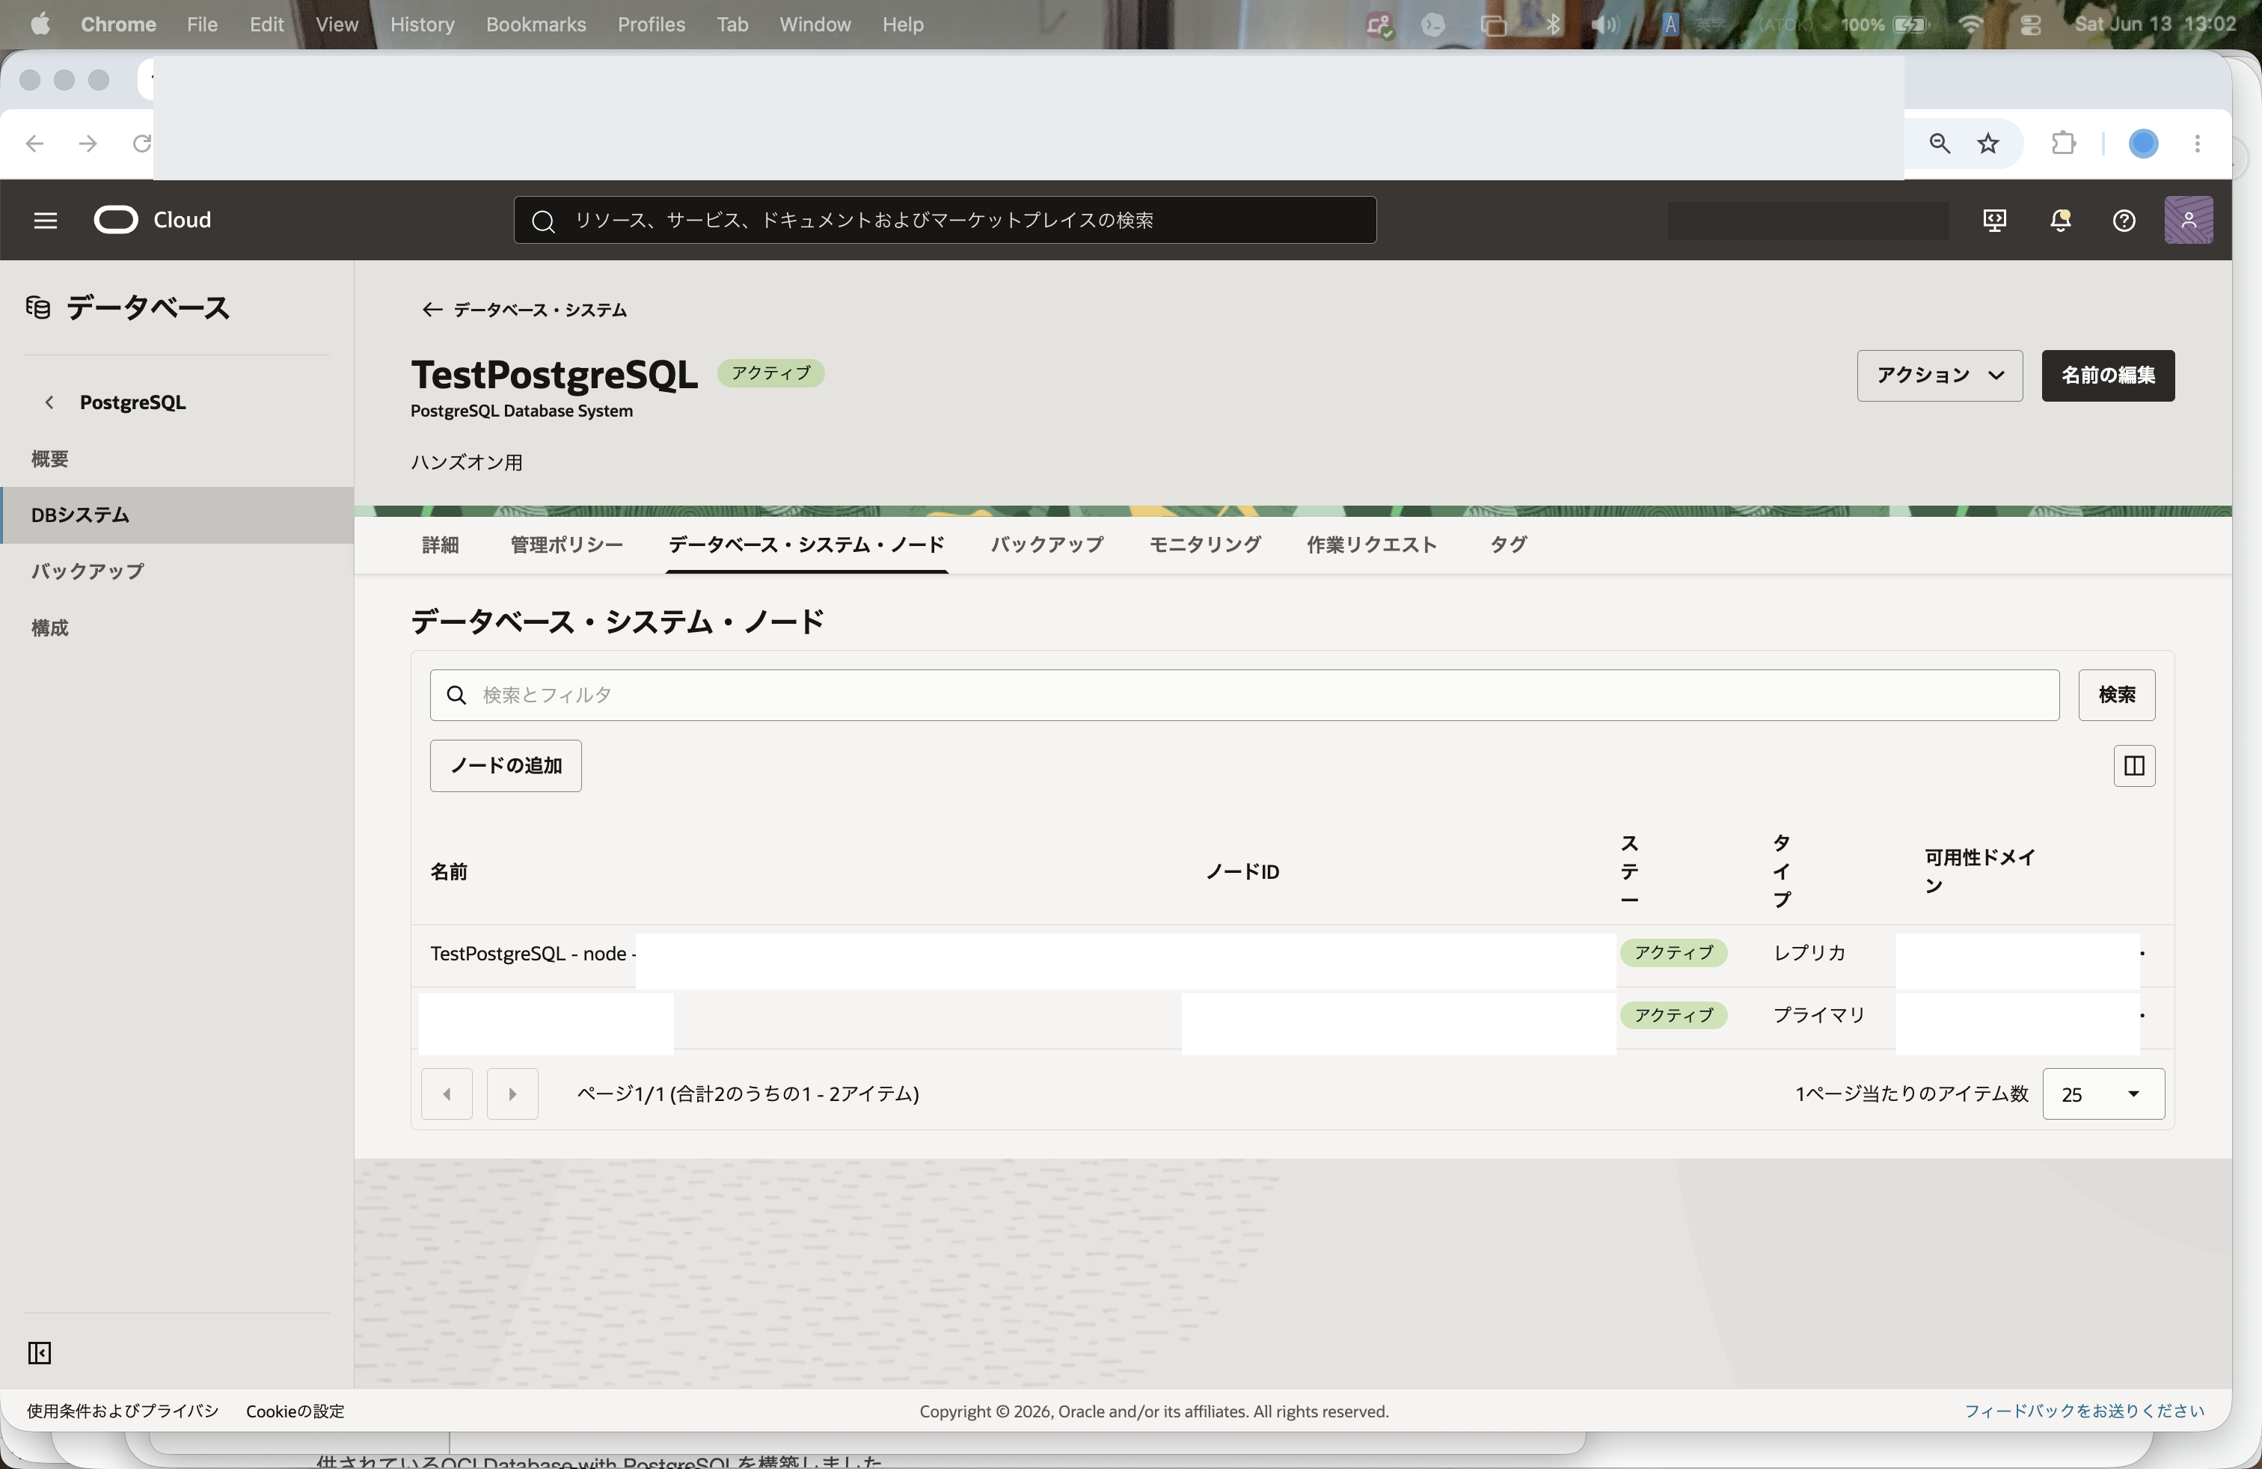The width and height of the screenshot is (2262, 1469).
Task: Open the Chrome three-dot menu
Action: pos(2196,144)
